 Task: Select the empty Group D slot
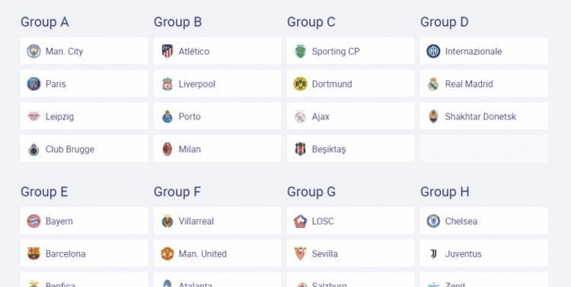[484, 148]
